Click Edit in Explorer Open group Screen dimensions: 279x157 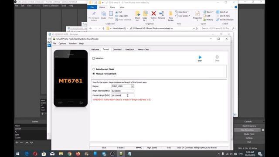207,16
